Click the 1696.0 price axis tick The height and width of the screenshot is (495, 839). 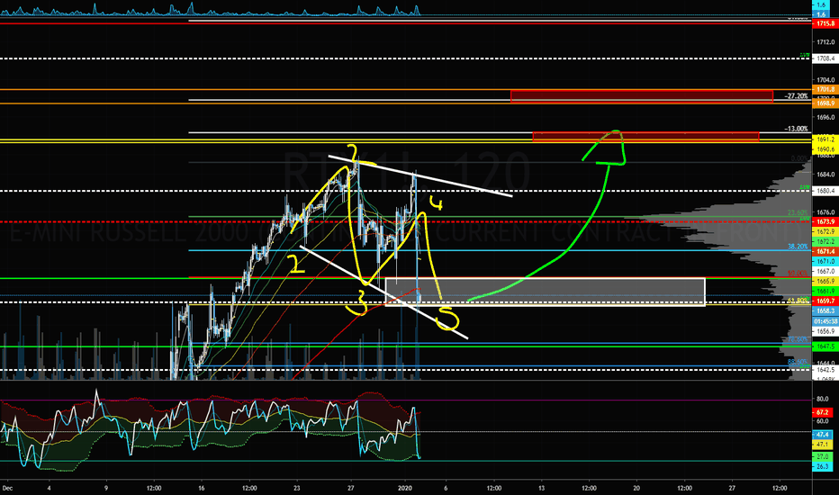click(x=825, y=117)
